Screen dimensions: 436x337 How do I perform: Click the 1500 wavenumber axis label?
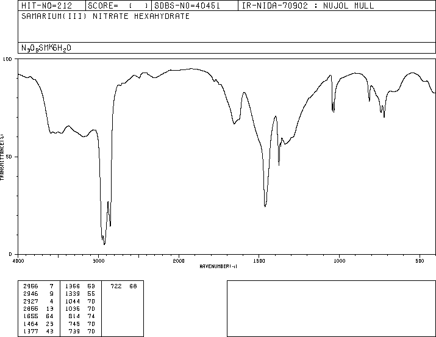coord(259,261)
